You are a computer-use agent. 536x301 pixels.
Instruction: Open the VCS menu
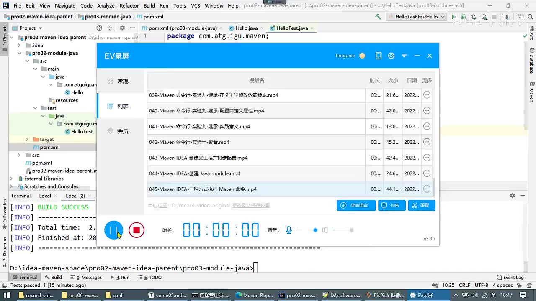(x=195, y=6)
